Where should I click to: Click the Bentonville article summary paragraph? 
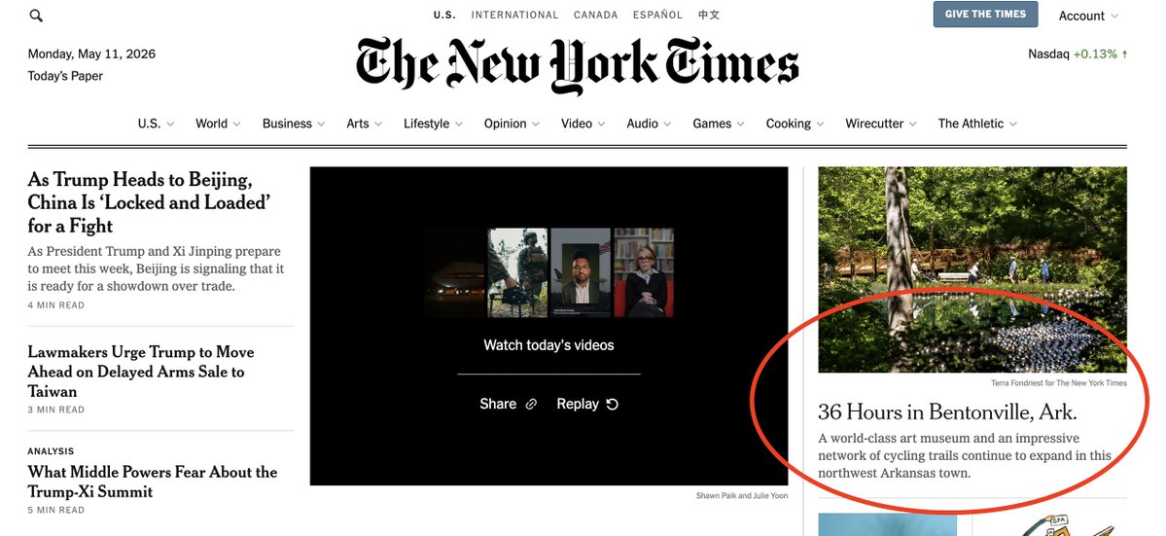pos(965,455)
